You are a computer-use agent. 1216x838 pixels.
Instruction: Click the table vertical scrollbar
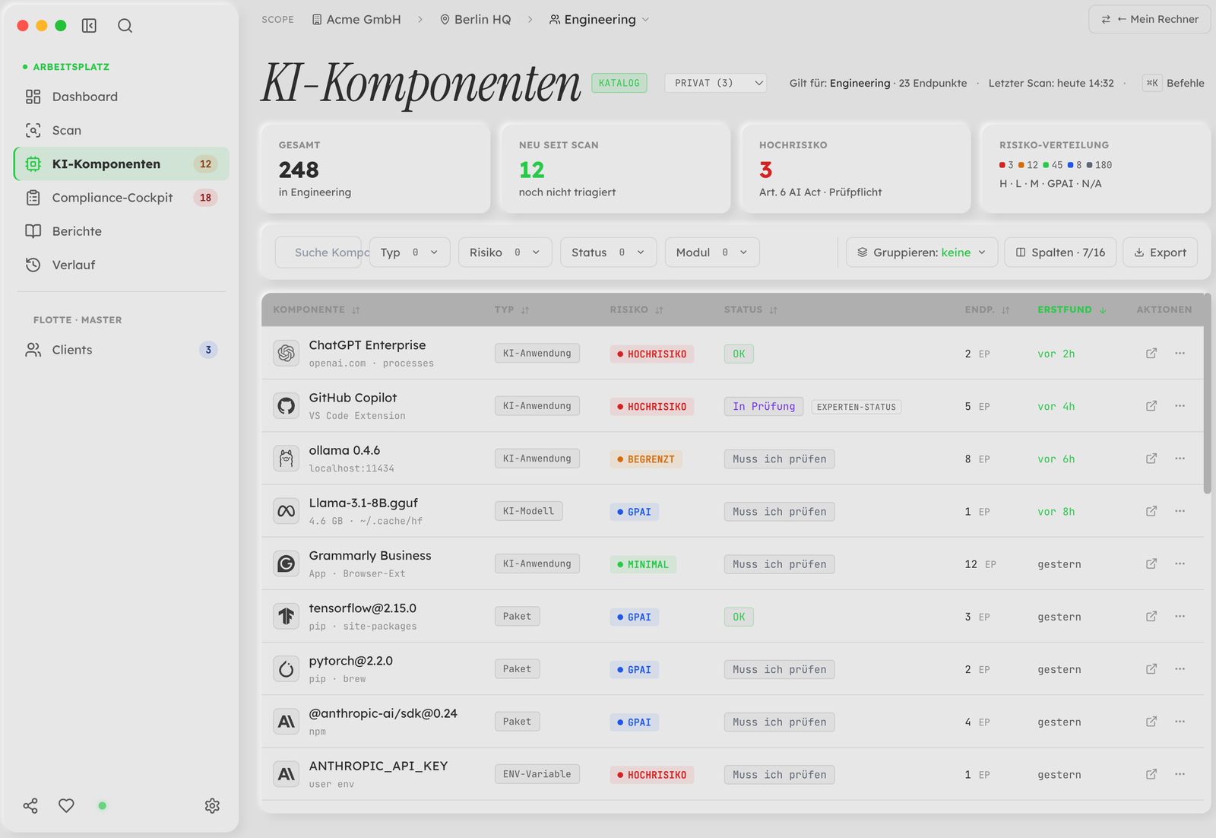click(1207, 395)
